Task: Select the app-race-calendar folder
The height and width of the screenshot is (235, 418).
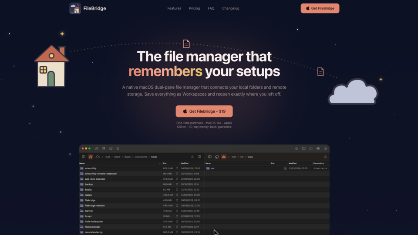Action: click(142, 179)
